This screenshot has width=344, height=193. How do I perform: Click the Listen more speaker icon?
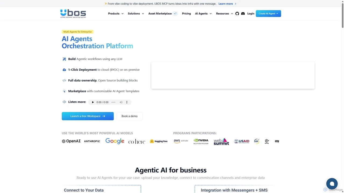pos(64,102)
